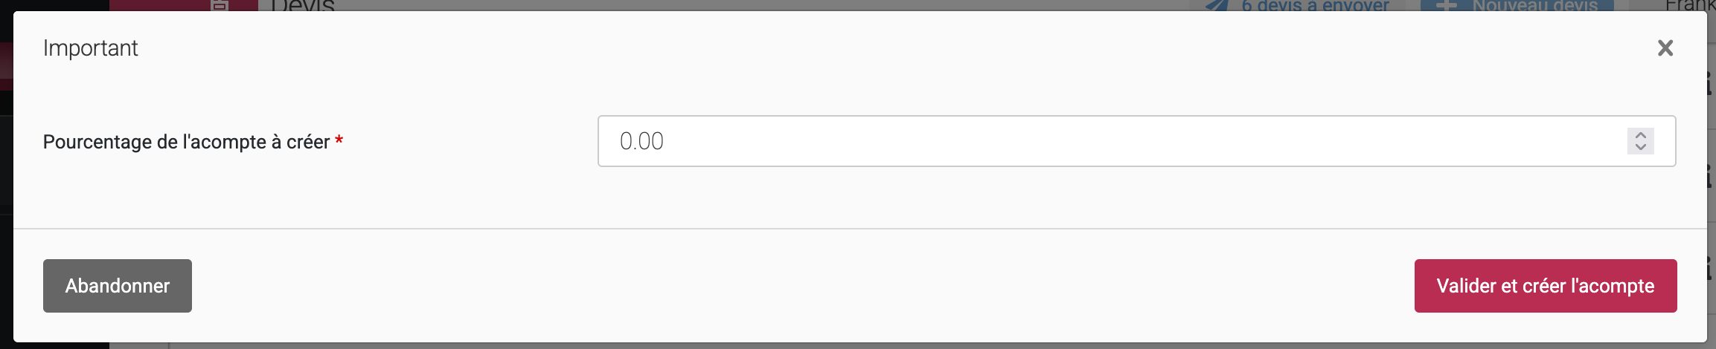
Task: Click the red required asterisk
Action: click(339, 140)
